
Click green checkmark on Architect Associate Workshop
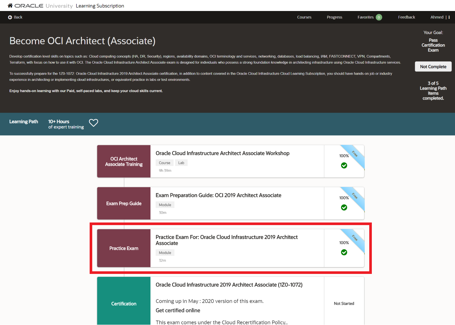(344, 166)
